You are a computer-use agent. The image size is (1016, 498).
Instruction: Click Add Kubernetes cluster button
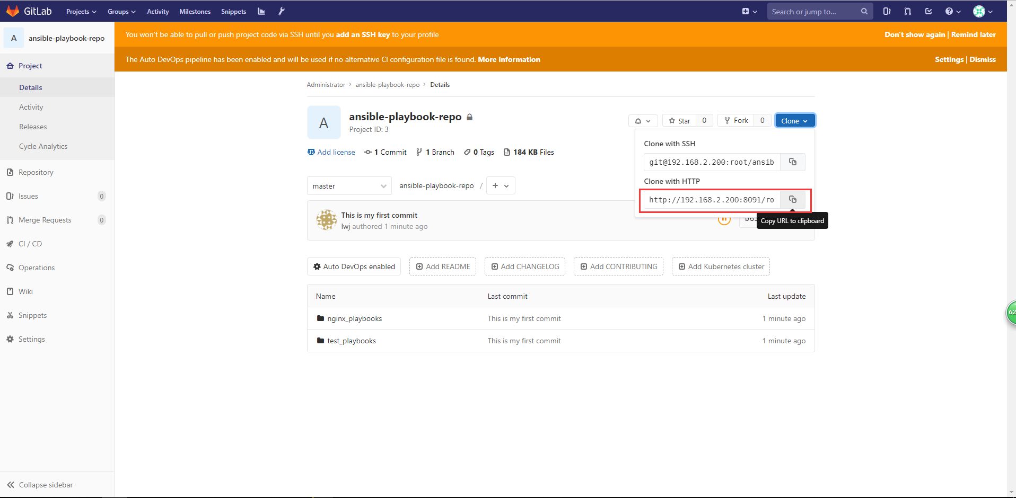pyautogui.click(x=721, y=266)
